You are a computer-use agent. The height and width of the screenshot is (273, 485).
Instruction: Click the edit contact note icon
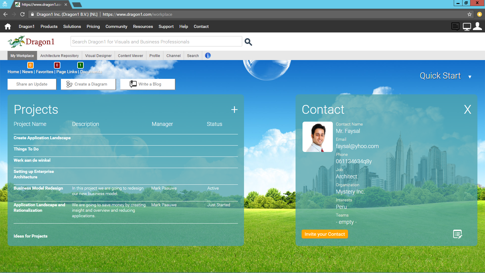457,234
